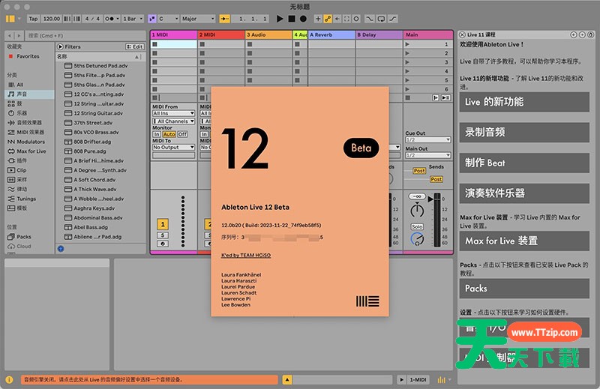Toggle the yellow Follow playback button
The height and width of the screenshot is (389, 600).
point(224,18)
